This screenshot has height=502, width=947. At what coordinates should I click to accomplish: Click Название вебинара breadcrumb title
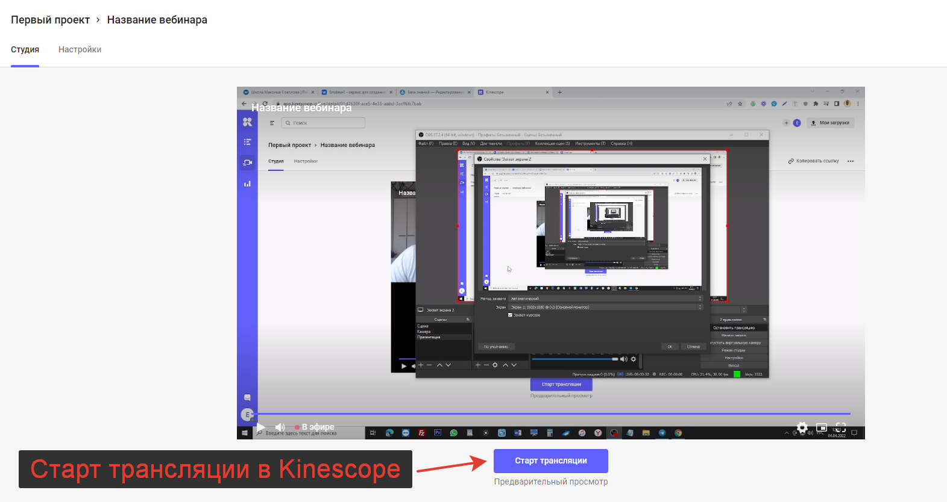tap(157, 20)
